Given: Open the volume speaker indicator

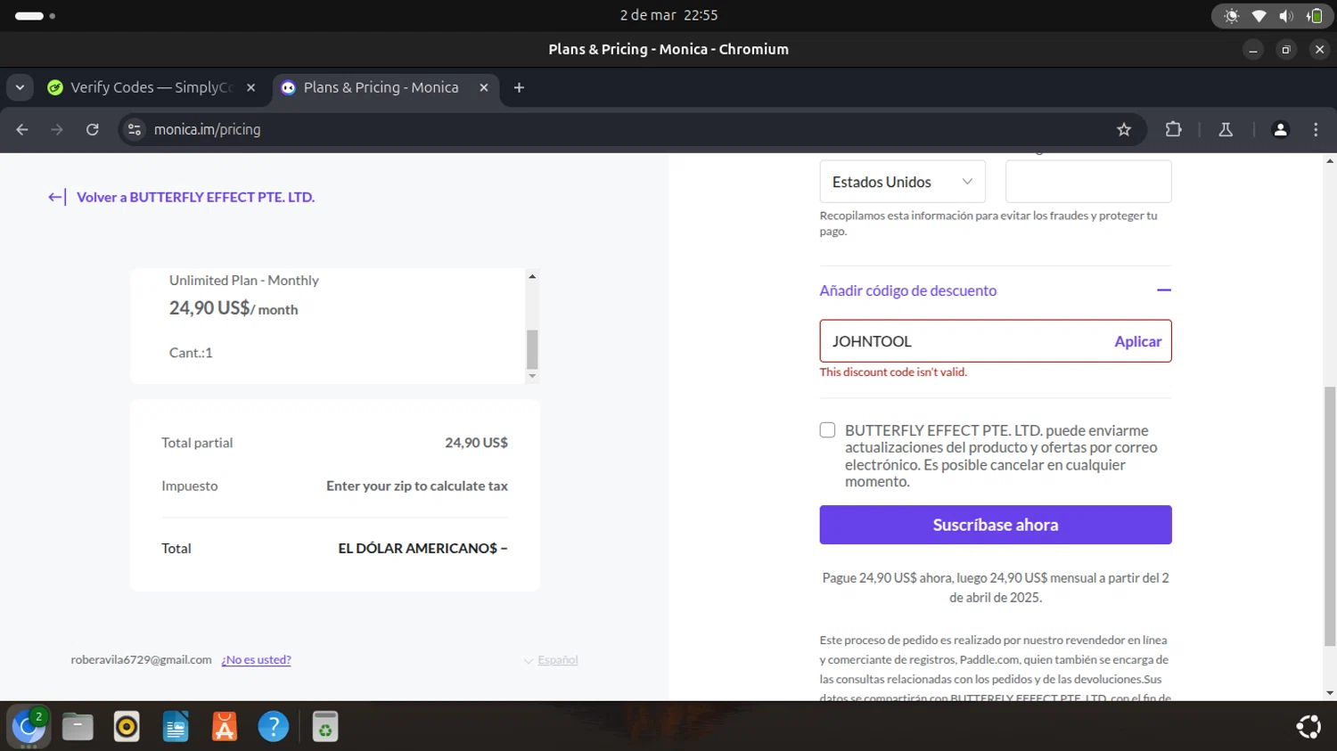Looking at the screenshot, I should [1285, 16].
